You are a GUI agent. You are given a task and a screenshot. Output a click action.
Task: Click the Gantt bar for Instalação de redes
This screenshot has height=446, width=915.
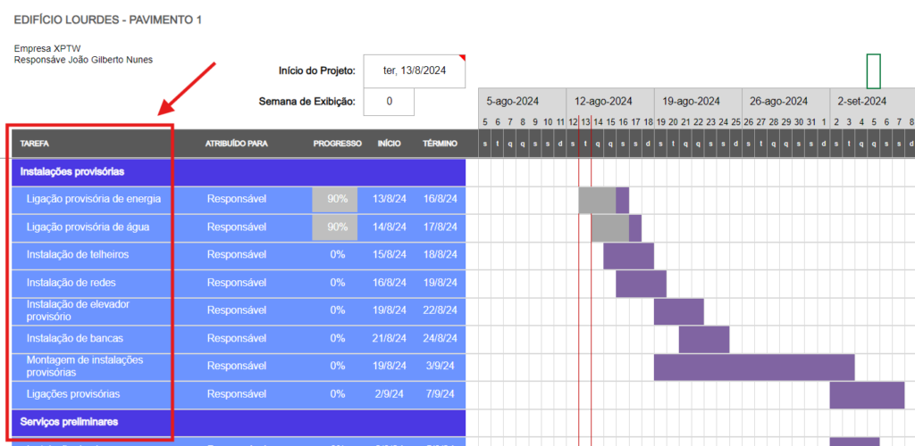(641, 285)
